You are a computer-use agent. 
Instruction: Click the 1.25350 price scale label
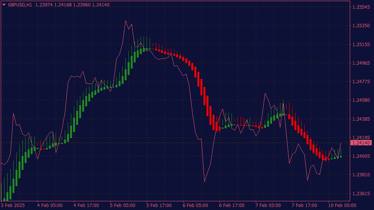361,25
